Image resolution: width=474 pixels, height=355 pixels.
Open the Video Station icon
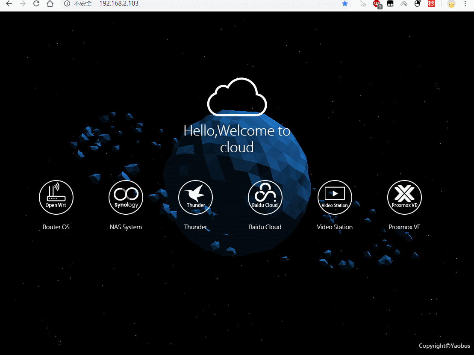[335, 197]
